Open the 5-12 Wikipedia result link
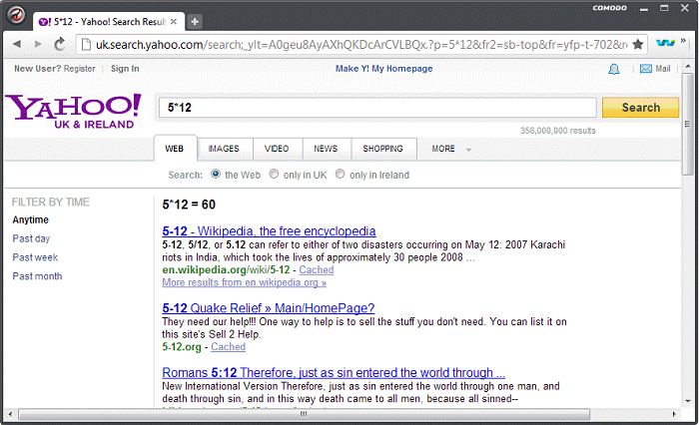699x425 pixels. [269, 231]
